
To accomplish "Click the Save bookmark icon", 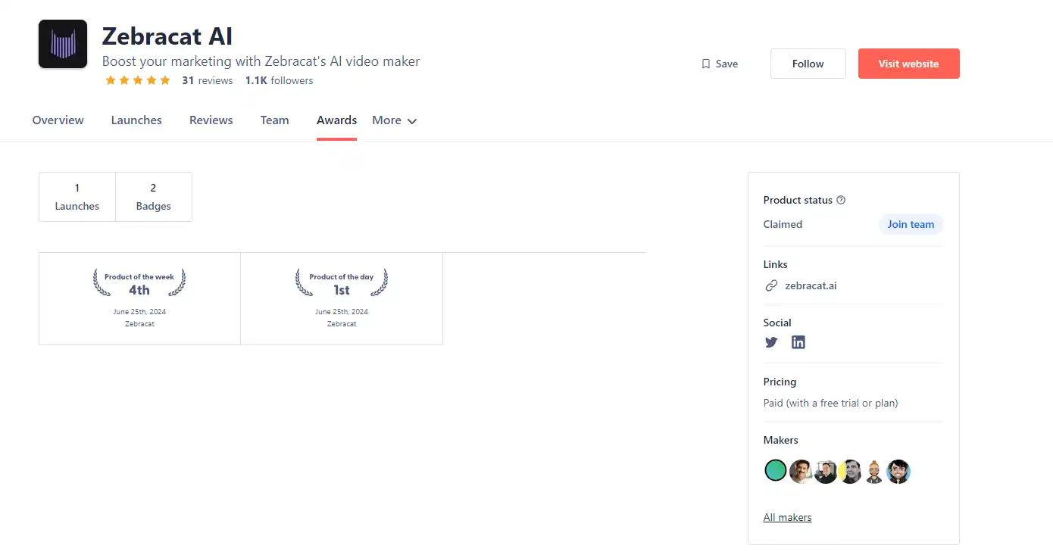I will [x=706, y=64].
